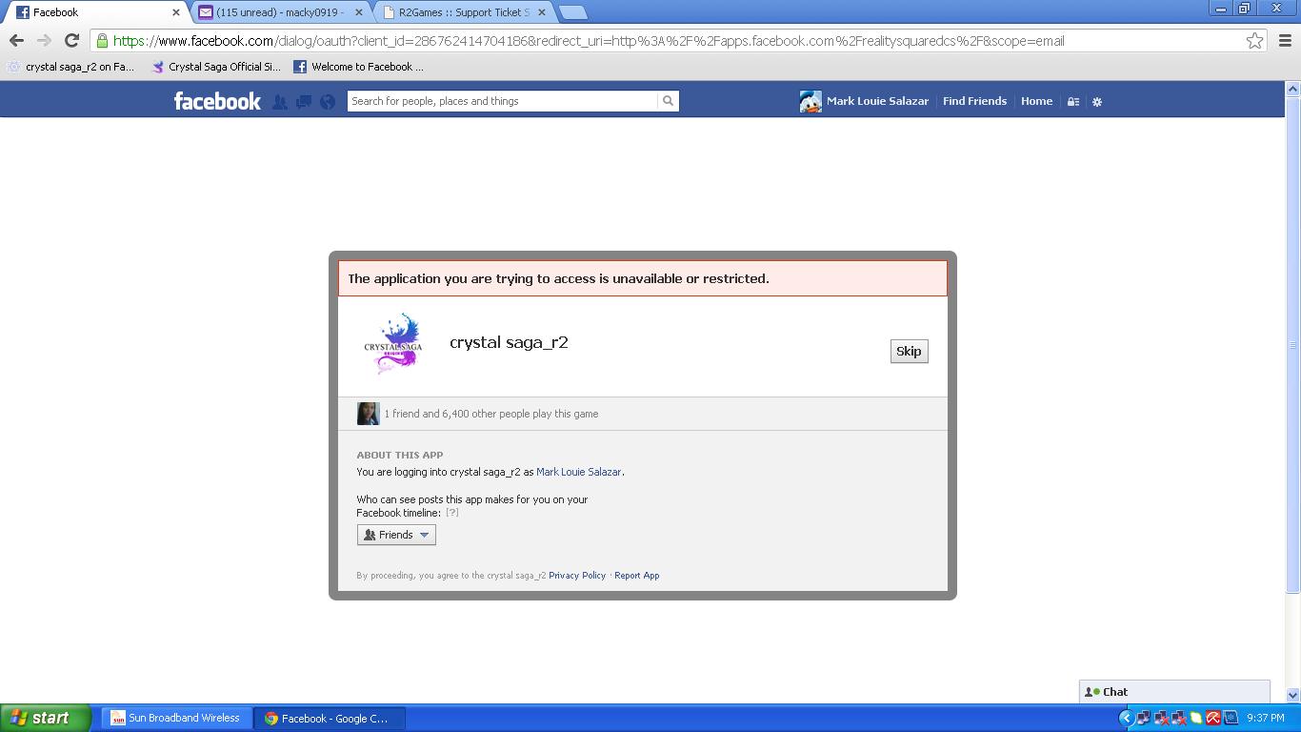
Task: Open account settings gear icon
Action: point(1097,102)
